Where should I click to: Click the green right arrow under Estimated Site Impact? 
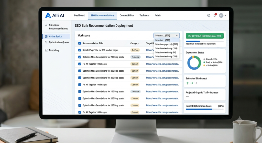[x=192, y=83]
